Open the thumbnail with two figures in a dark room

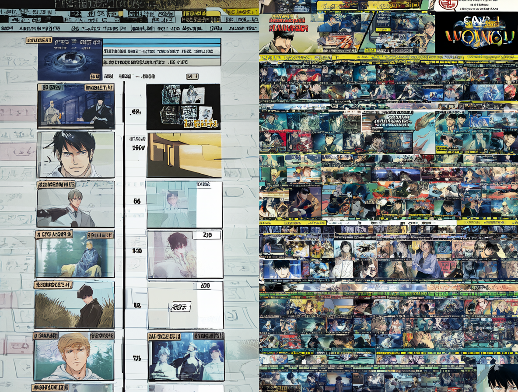click(x=76, y=106)
